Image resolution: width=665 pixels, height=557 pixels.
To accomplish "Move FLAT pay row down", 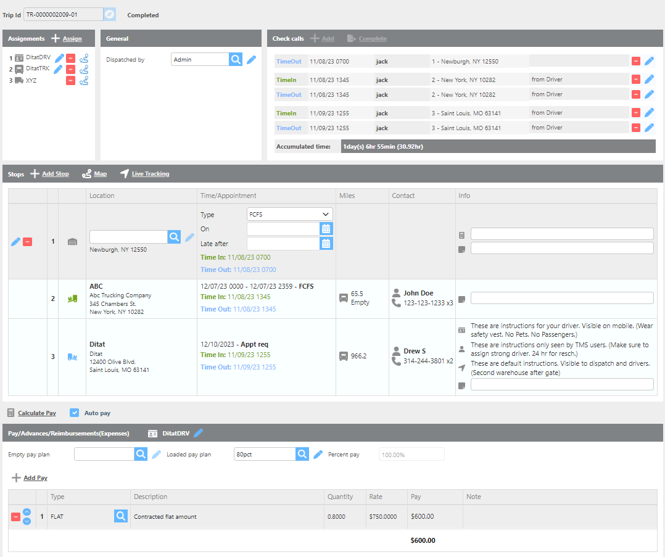I will pyautogui.click(x=27, y=521).
